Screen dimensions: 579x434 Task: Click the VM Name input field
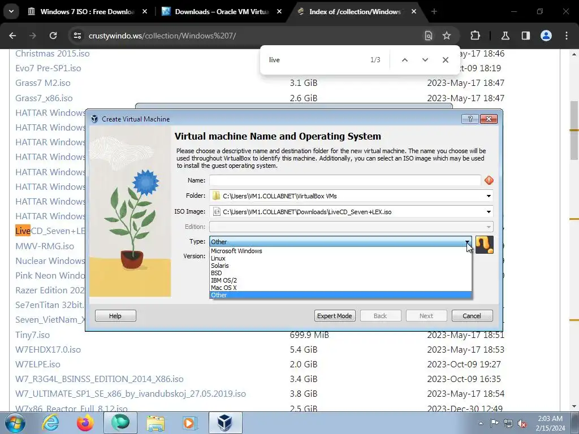click(345, 180)
